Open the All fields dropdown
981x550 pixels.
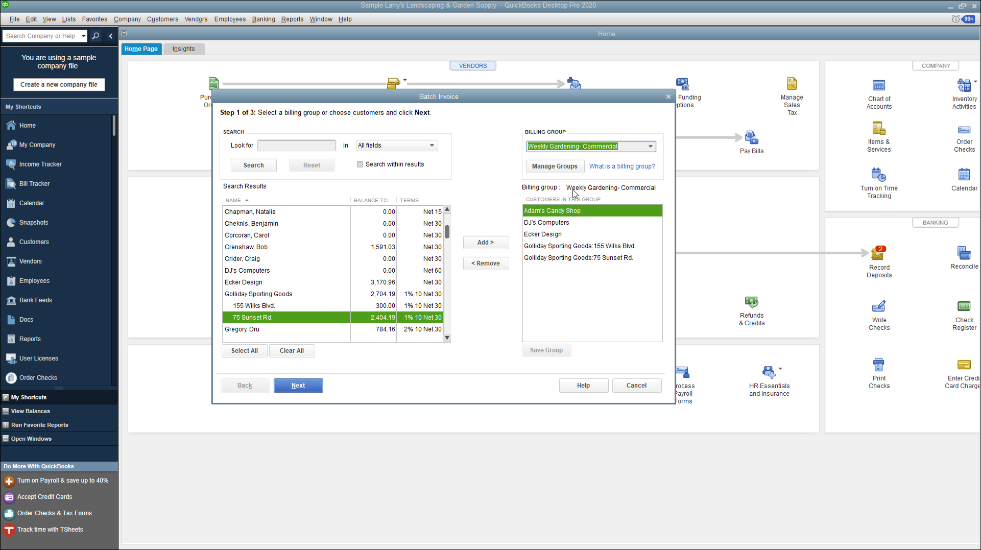397,146
